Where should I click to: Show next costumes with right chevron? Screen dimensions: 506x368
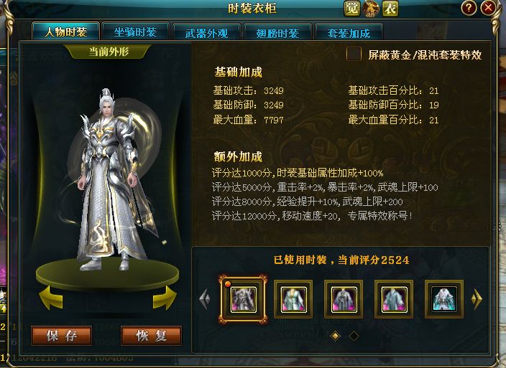pos(477,299)
